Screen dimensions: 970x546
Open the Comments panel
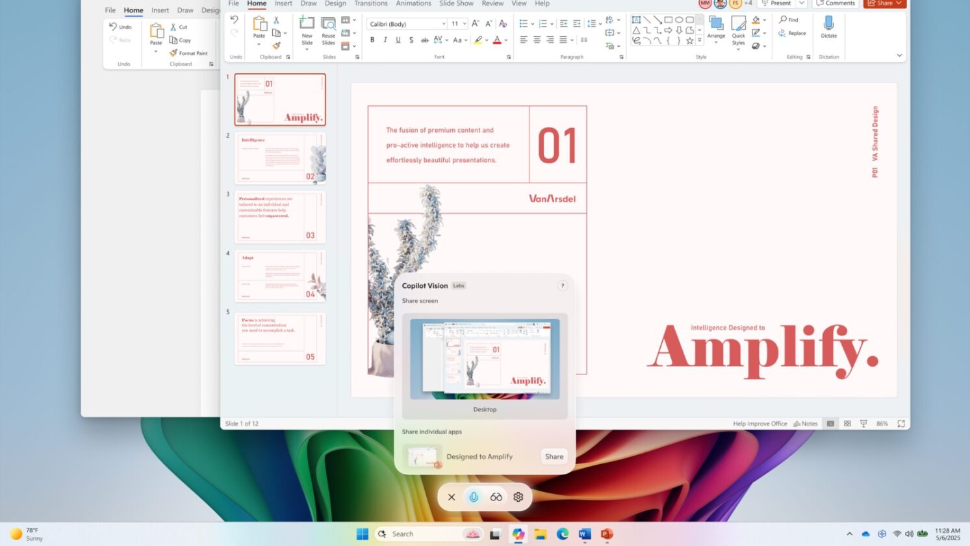pyautogui.click(x=836, y=3)
